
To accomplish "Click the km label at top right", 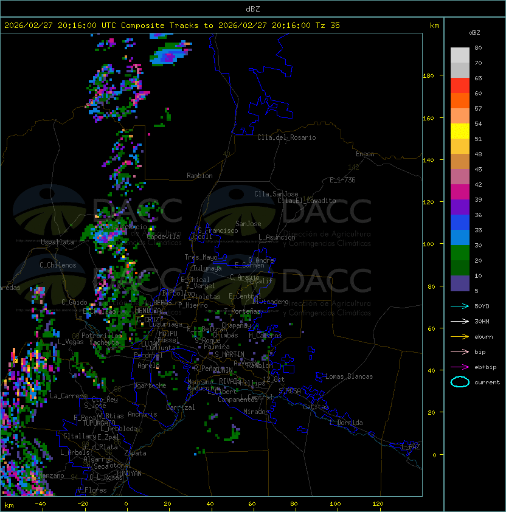I will click(434, 26).
